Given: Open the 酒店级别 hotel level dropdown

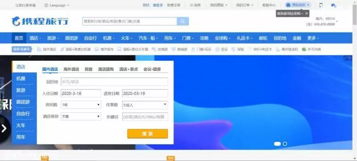Looking at the screenshot, I should (x=81, y=116).
